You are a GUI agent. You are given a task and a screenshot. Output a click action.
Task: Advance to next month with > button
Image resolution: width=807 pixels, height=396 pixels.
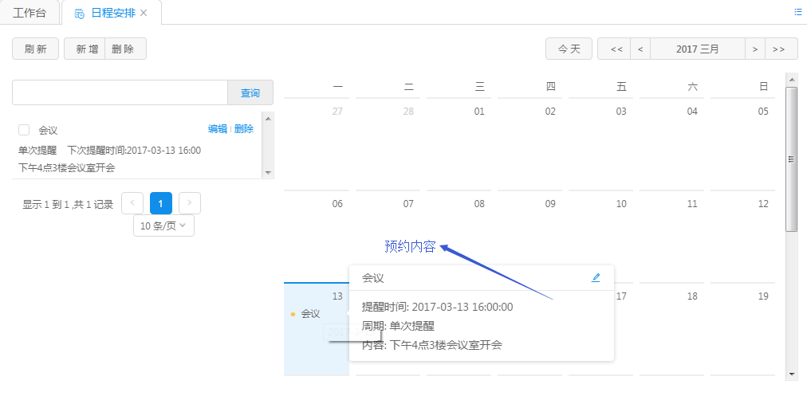pos(754,49)
